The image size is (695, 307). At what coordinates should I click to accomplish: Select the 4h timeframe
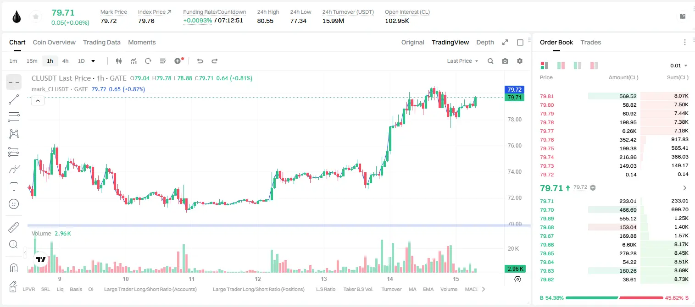[65, 61]
